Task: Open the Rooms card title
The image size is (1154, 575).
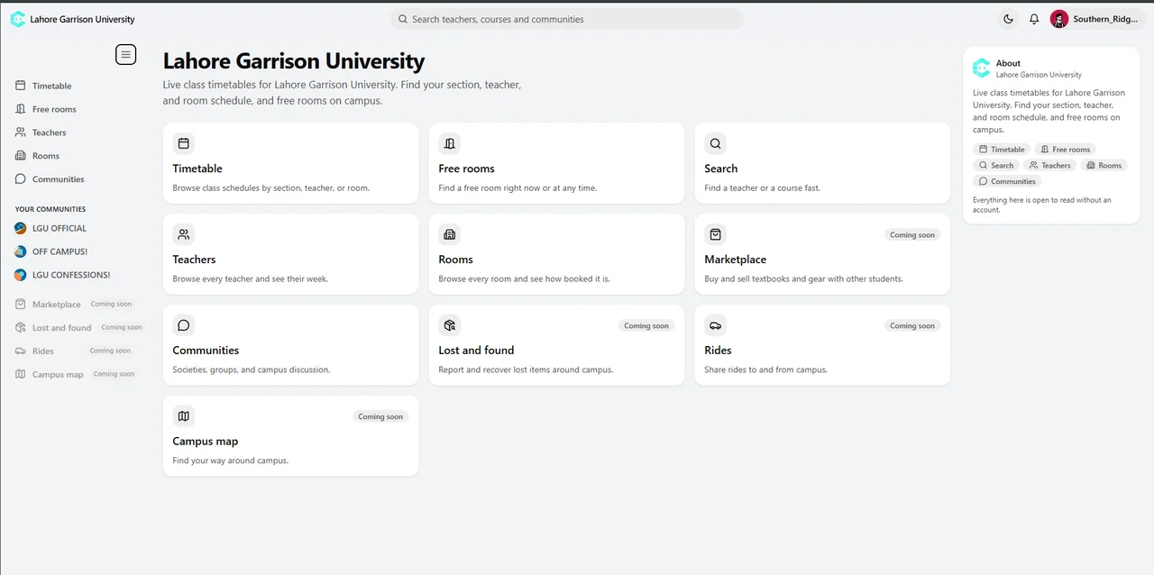Action: 455,260
